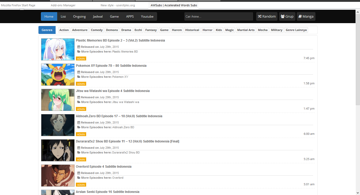Click folder icon in Durarara!!x2 Shou BD entry

click(x=79, y=152)
